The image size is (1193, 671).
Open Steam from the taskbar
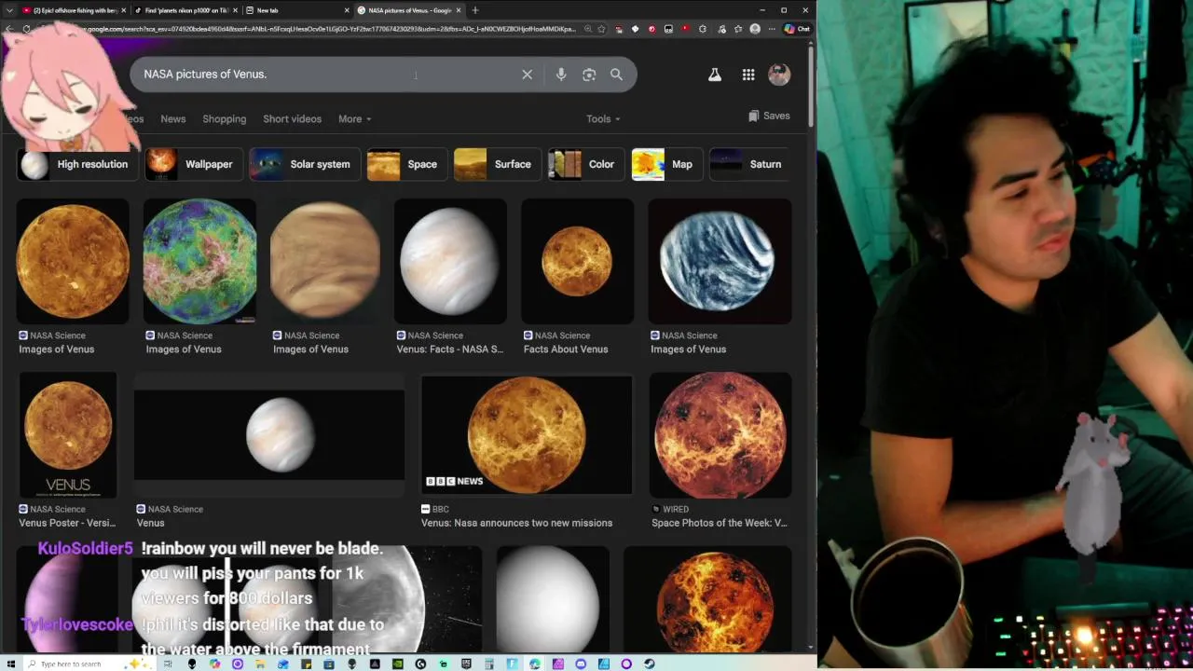coord(649,664)
